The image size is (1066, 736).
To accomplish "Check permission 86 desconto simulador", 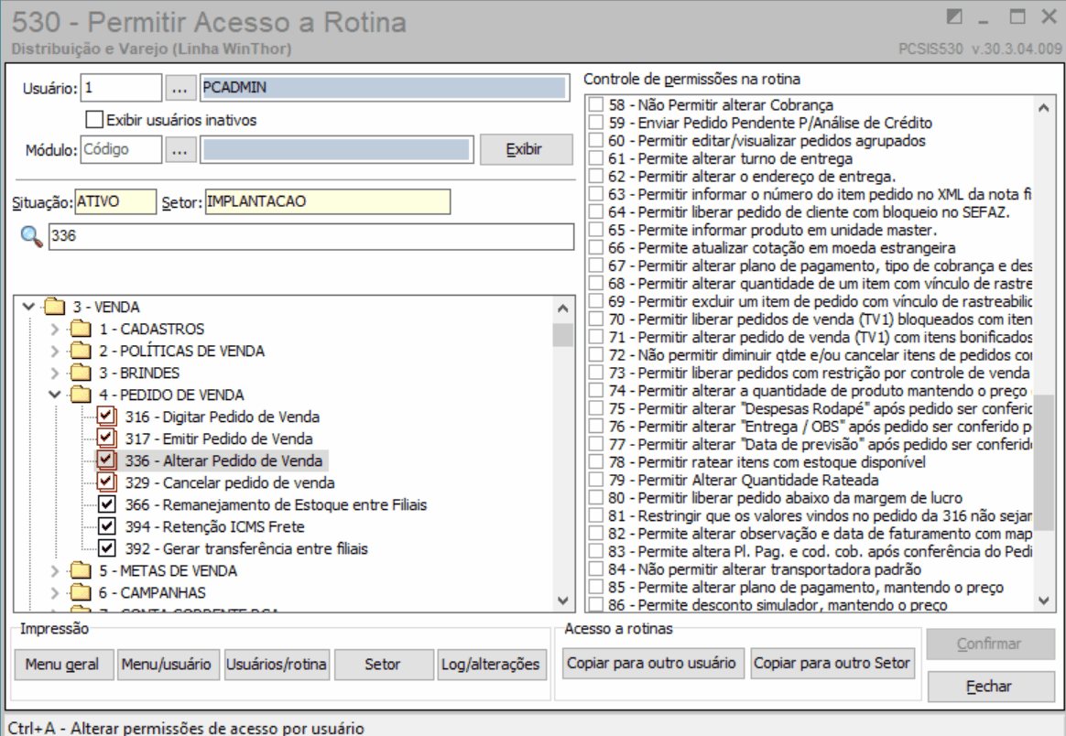I will (x=595, y=604).
